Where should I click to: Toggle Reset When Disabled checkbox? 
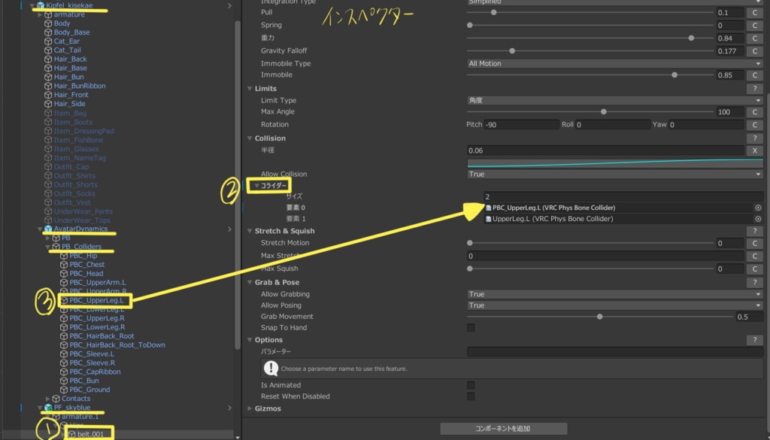pyautogui.click(x=471, y=396)
